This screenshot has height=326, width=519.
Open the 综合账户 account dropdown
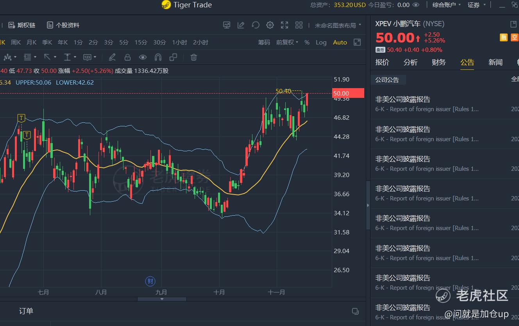click(x=447, y=5)
